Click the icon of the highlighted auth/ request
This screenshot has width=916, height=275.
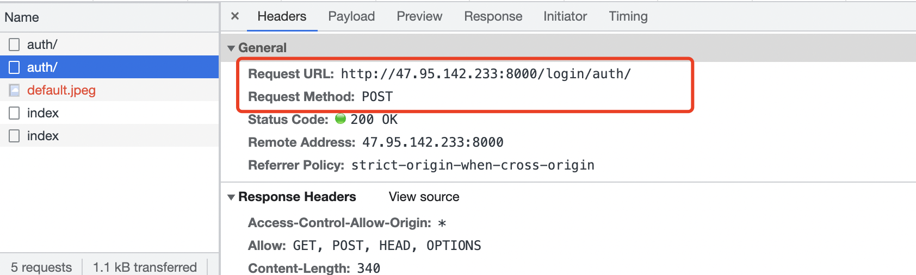tap(15, 67)
